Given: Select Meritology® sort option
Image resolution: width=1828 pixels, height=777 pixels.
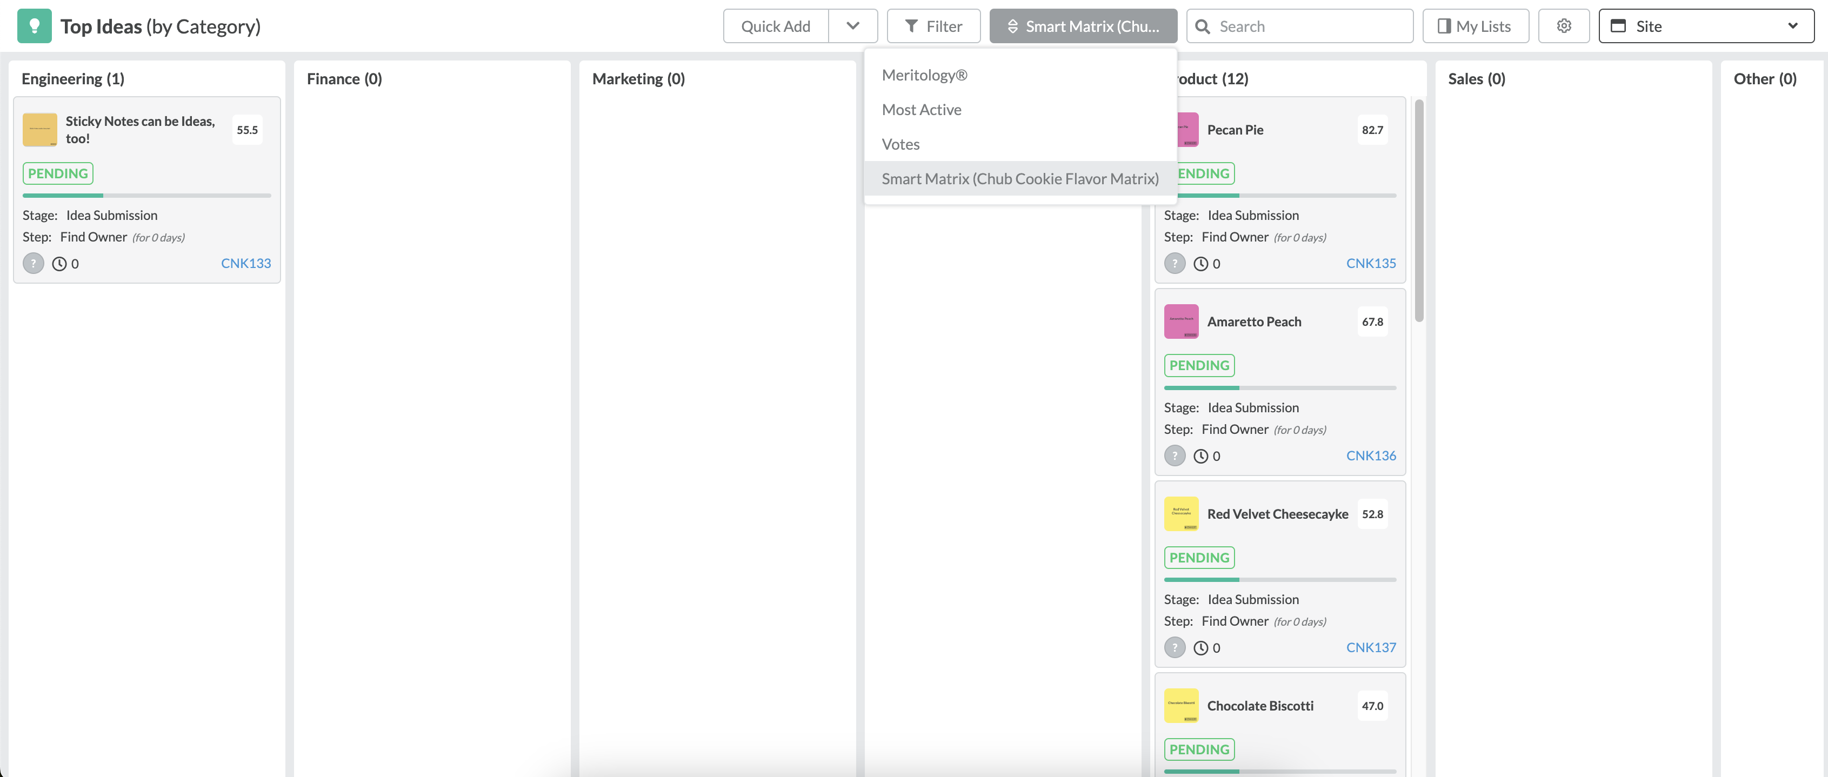Looking at the screenshot, I should click(x=1020, y=75).
